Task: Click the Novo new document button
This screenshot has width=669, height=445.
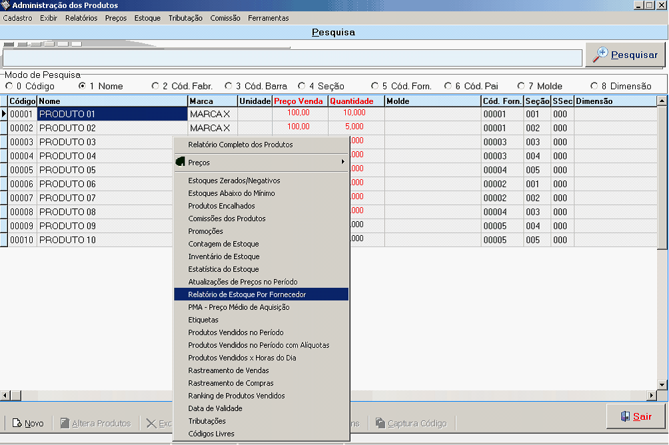Action: [28, 423]
